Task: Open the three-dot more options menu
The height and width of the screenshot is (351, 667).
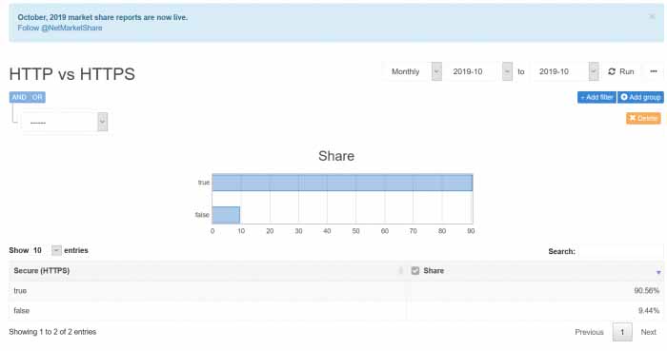Action: tap(654, 71)
